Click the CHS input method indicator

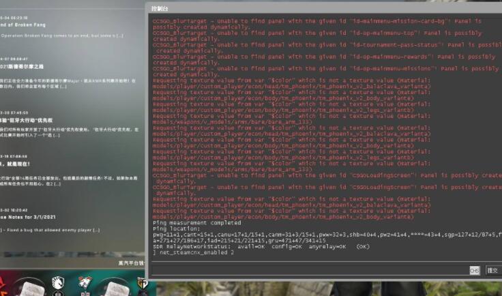tap(475, 271)
